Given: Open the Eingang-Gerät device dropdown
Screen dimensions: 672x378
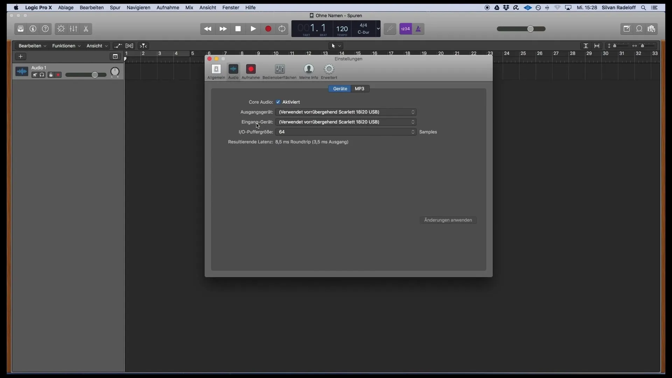Looking at the screenshot, I should tap(346, 122).
